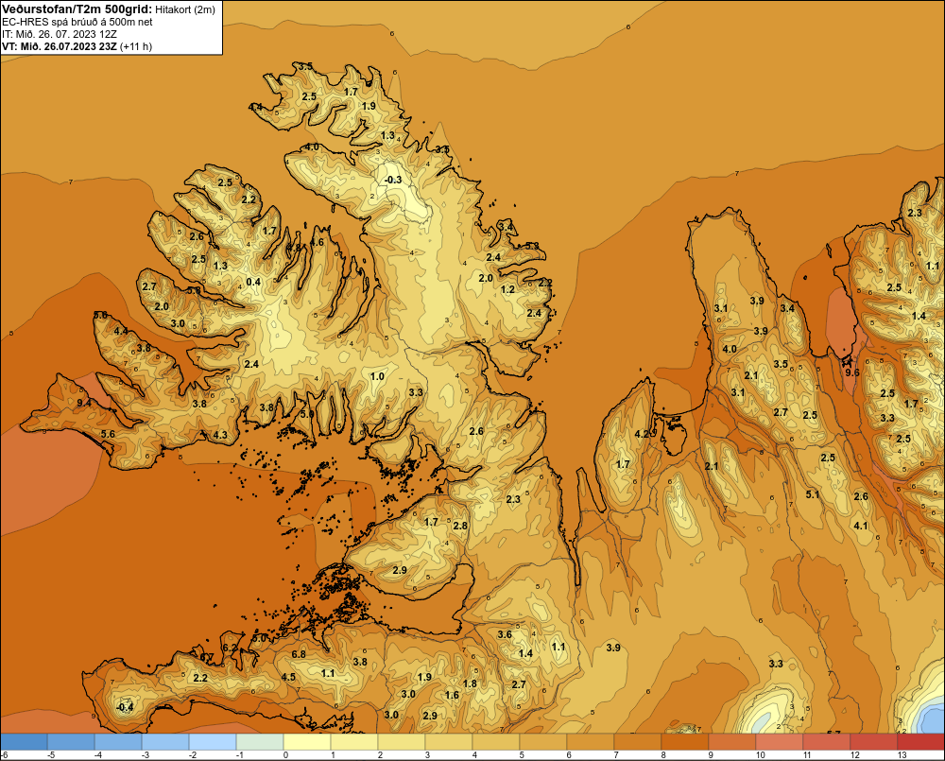This screenshot has height=761, width=945.
Task: Click the '-0.3' temperature value on the map
Action: (393, 180)
